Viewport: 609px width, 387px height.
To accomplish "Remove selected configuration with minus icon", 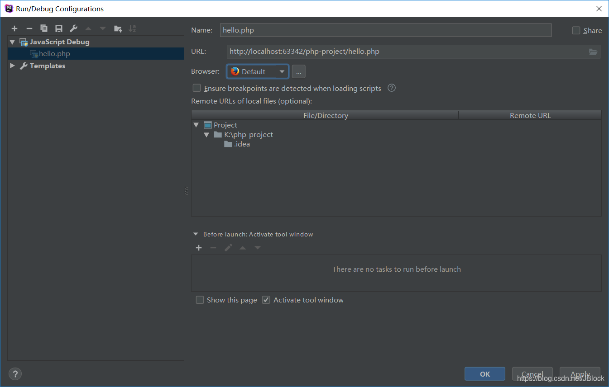I will 29,28.
